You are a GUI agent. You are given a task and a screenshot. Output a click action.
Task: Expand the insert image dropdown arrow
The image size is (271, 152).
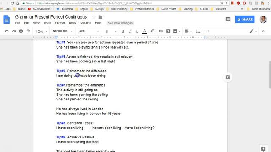click(x=179, y=31)
